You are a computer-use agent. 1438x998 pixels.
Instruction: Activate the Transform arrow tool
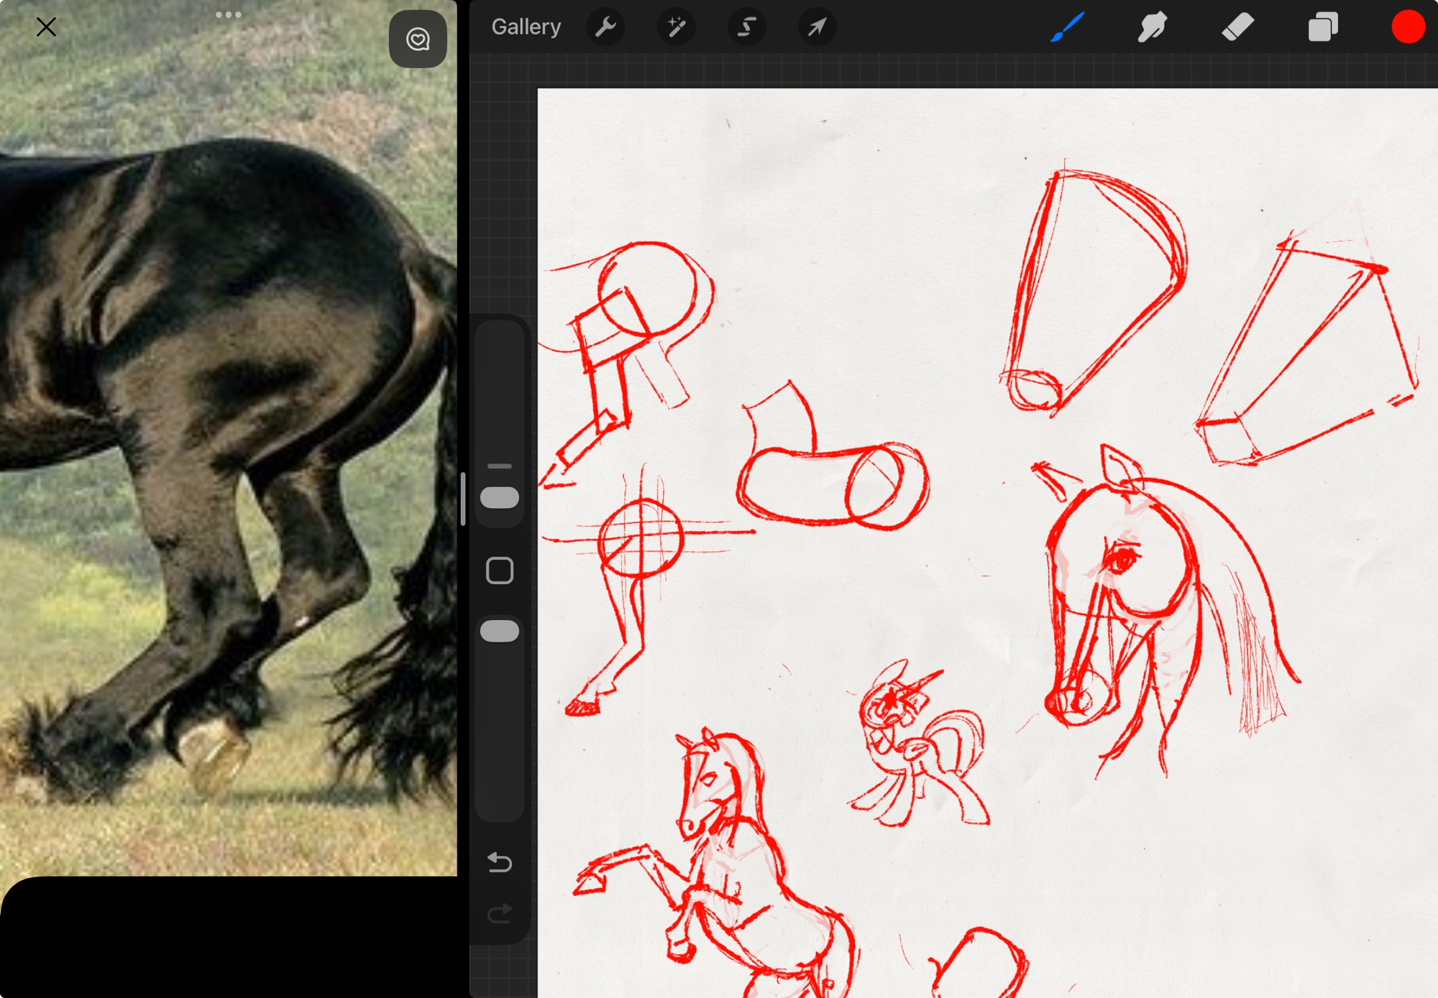[x=817, y=27]
